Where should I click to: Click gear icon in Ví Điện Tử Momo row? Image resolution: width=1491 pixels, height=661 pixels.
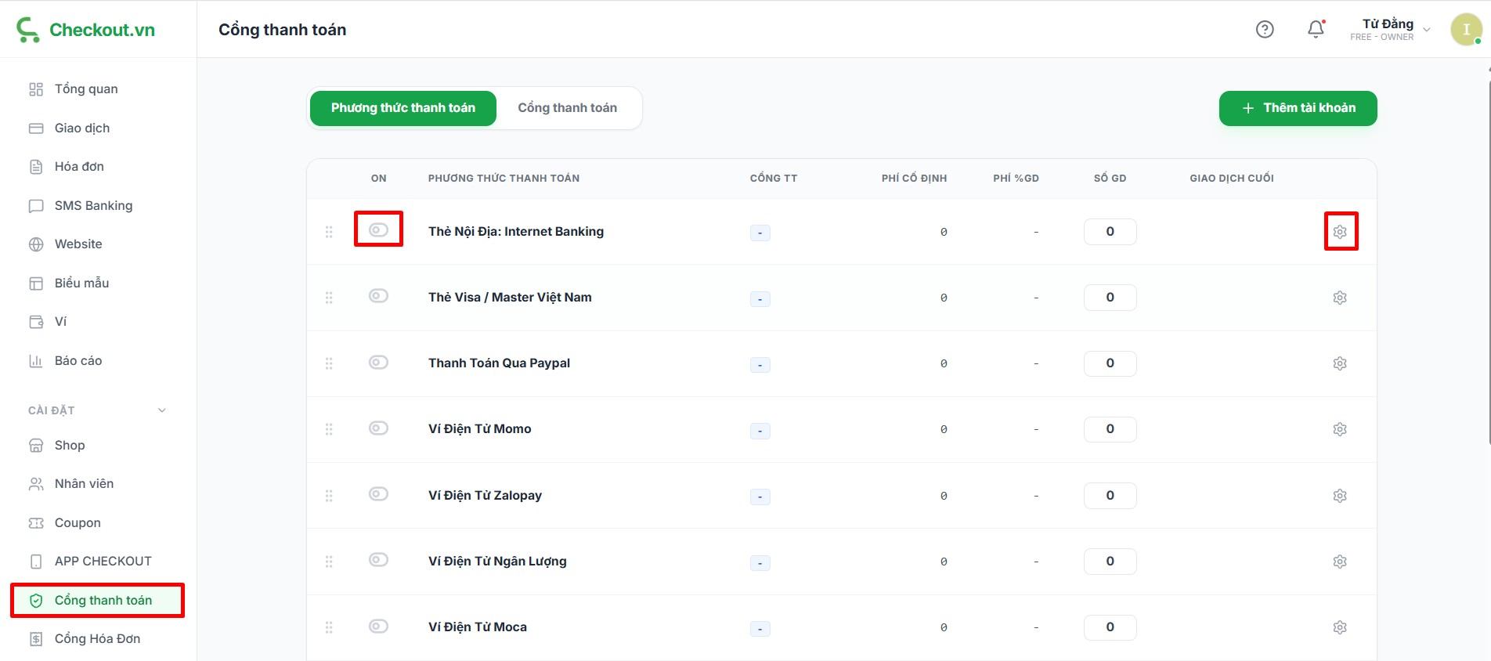1340,429
